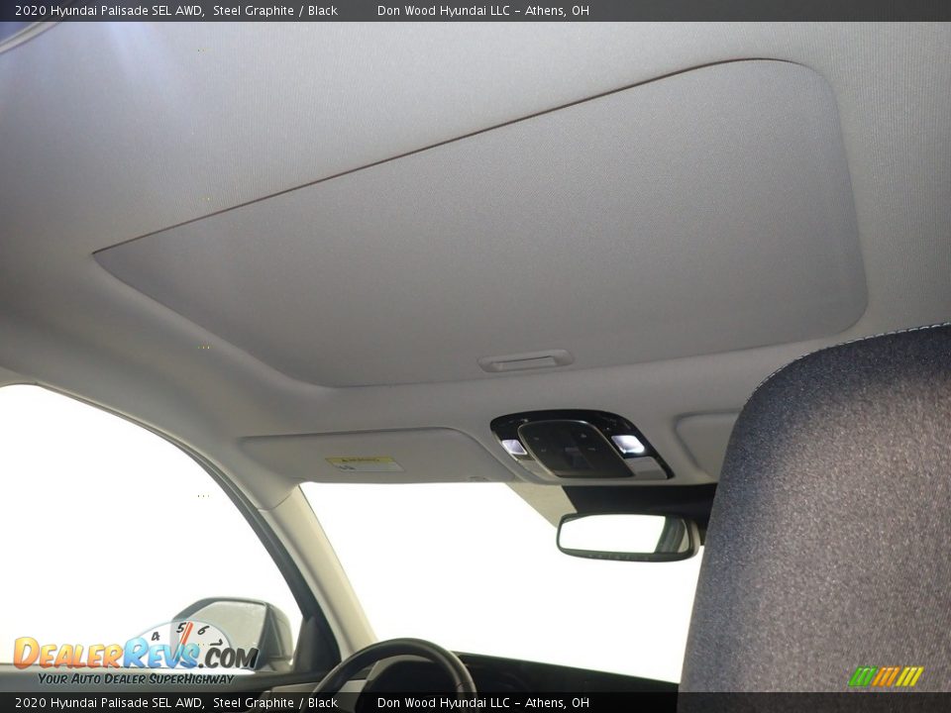
Task: Click "Your Auto Dealer SuperHighway" tagline
Action: [x=136, y=678]
